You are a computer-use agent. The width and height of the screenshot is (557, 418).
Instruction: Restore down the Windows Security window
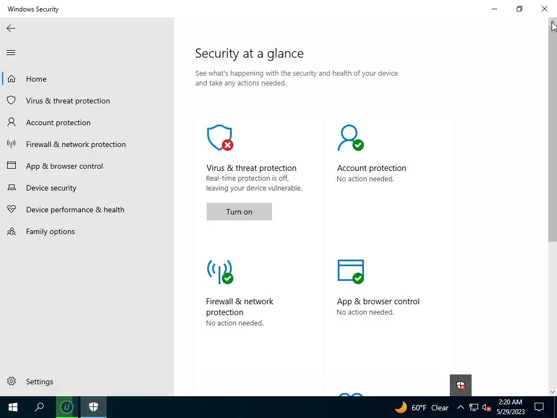519,9
